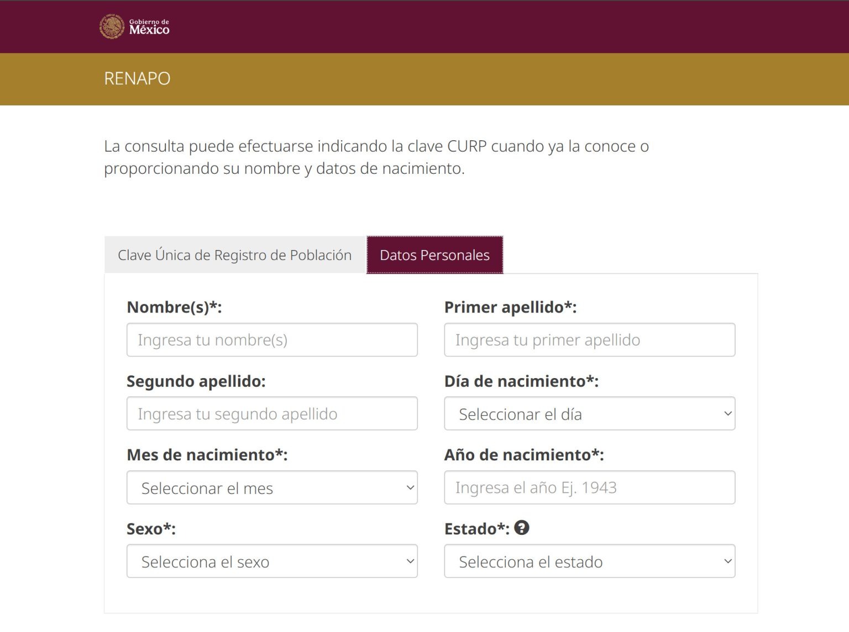Open the Sexo selection dropdown

point(272,561)
